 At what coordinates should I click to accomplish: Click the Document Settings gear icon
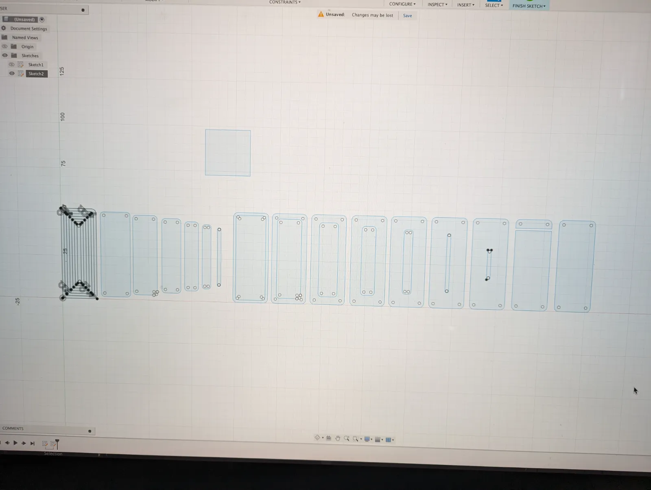coord(4,28)
